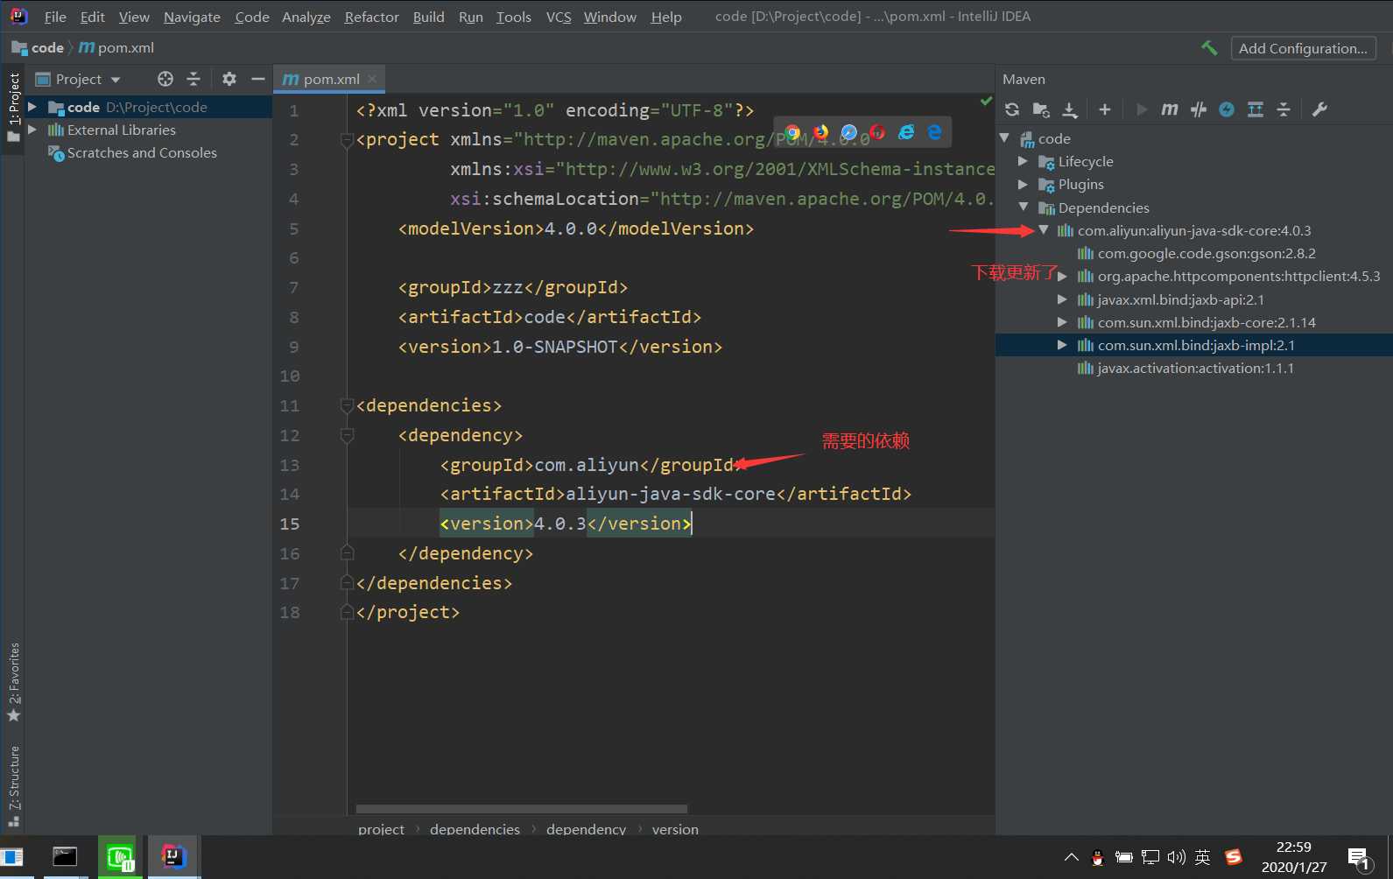The width and height of the screenshot is (1393, 879).
Task: Hide the Project tool window
Action: 257,79
